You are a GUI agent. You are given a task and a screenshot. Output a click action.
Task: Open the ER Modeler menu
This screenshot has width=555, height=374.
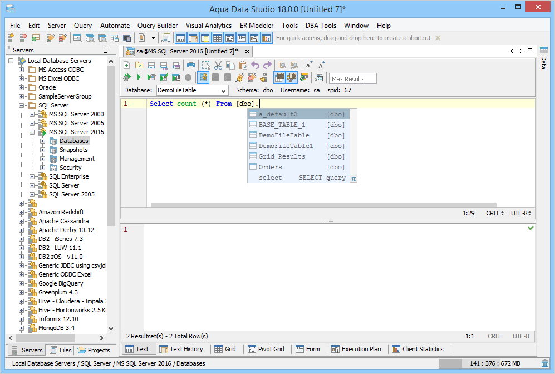tap(257, 26)
